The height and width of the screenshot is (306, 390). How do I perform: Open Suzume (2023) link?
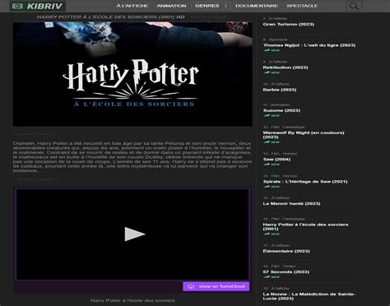click(281, 110)
